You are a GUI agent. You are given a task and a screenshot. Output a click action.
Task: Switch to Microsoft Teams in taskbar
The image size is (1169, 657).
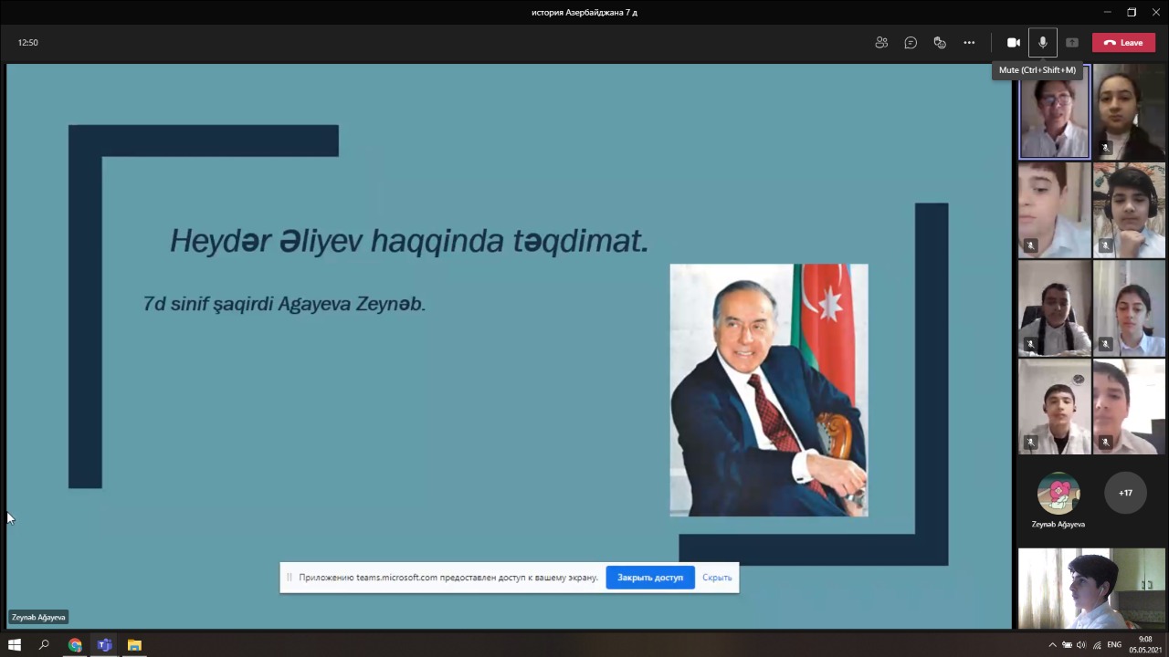104,645
